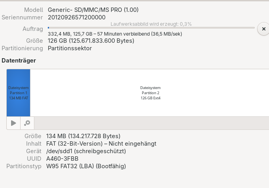
Task: Click the Datenträger section heading
Action: coord(19,61)
